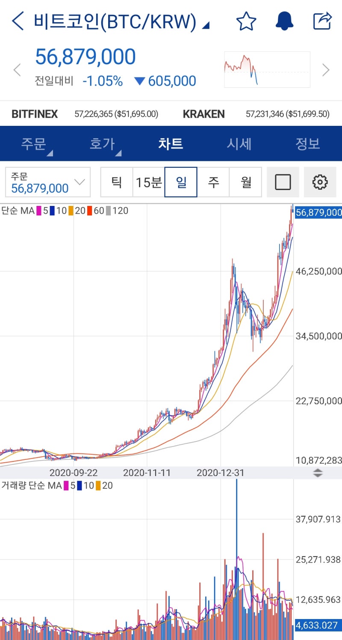342x640 pixels.
Task: Tap the back arrow to exit chart
Action: pos(17,20)
